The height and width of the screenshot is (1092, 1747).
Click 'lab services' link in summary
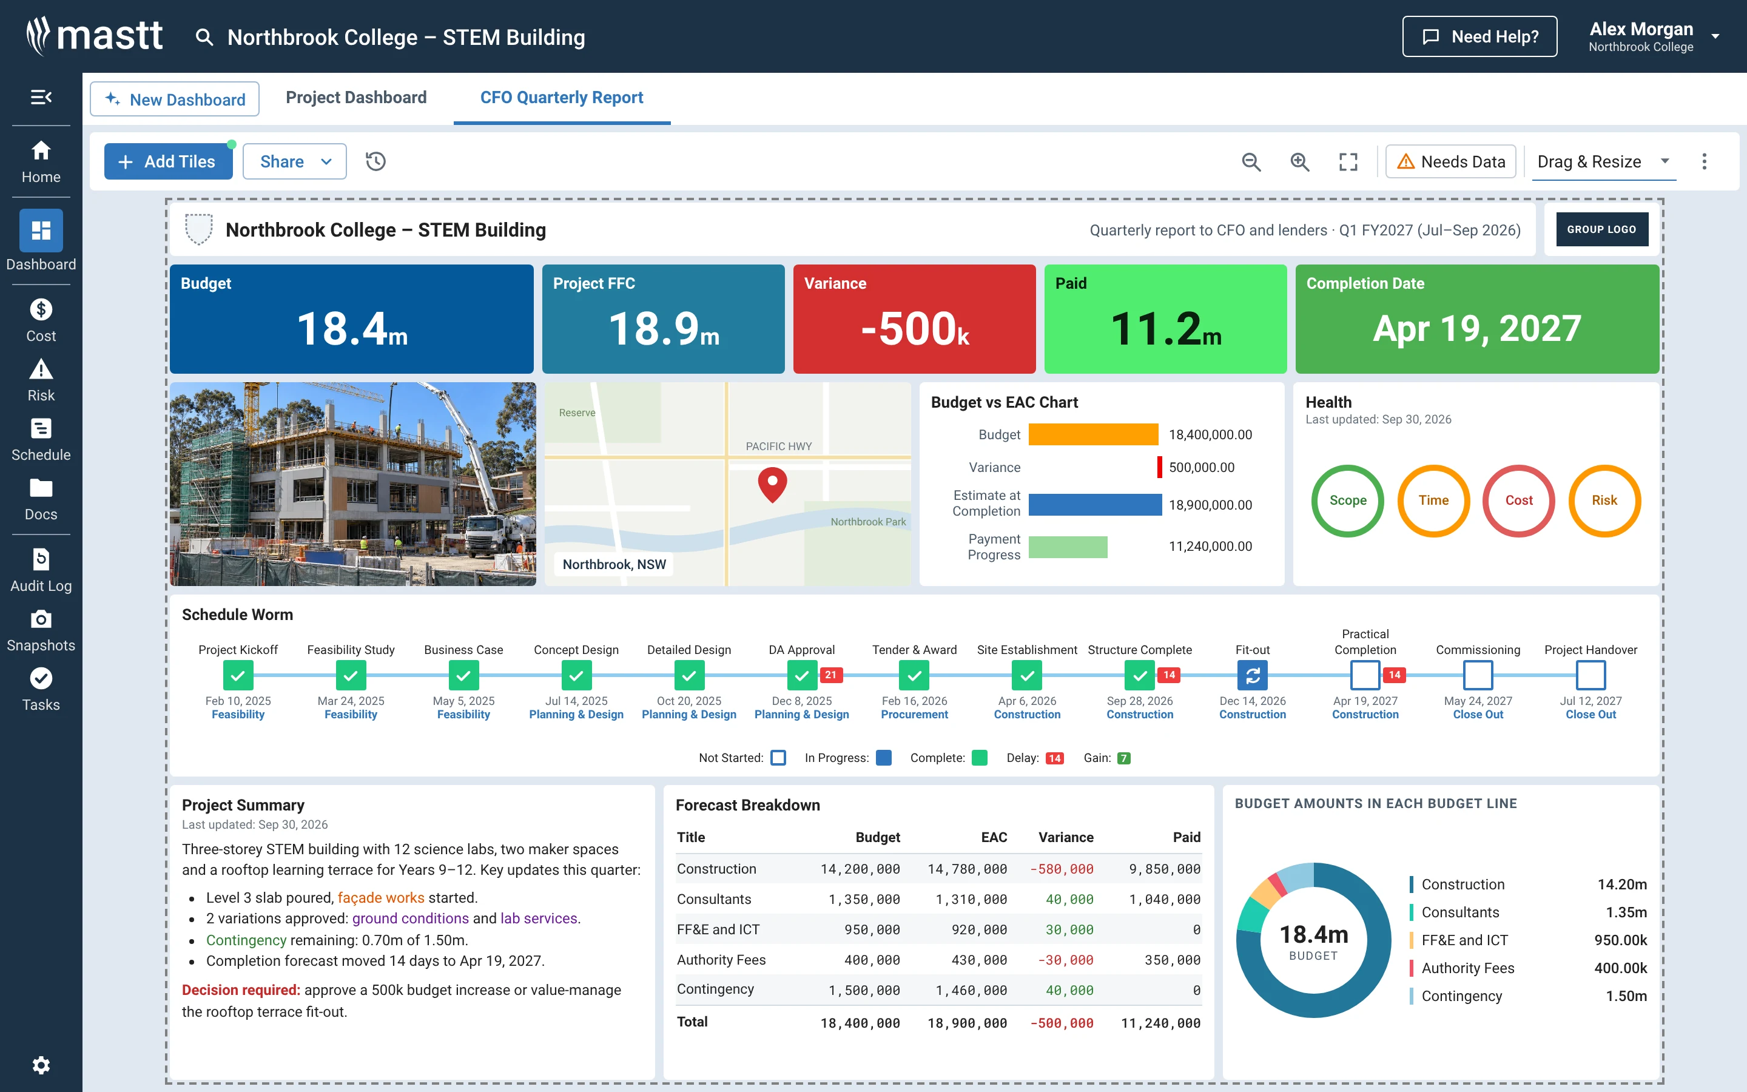click(x=539, y=918)
